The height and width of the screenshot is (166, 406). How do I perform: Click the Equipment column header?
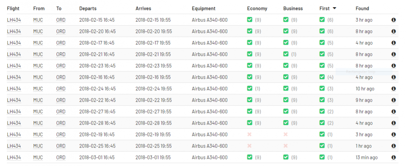203,9
